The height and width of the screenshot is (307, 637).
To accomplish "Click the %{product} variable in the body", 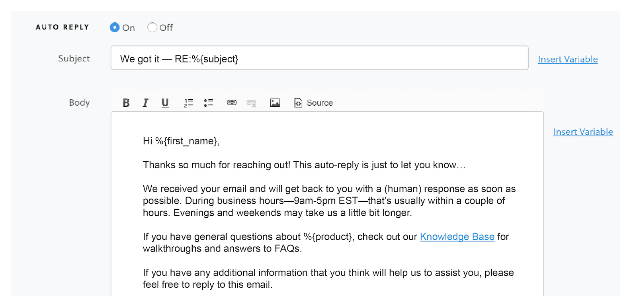I will [x=328, y=237].
